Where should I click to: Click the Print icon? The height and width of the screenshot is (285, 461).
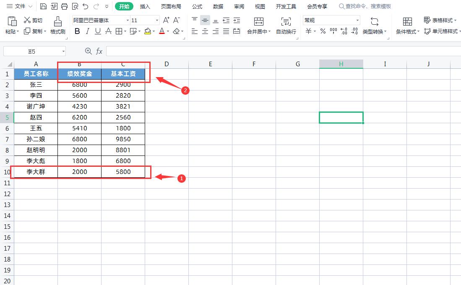[64, 6]
